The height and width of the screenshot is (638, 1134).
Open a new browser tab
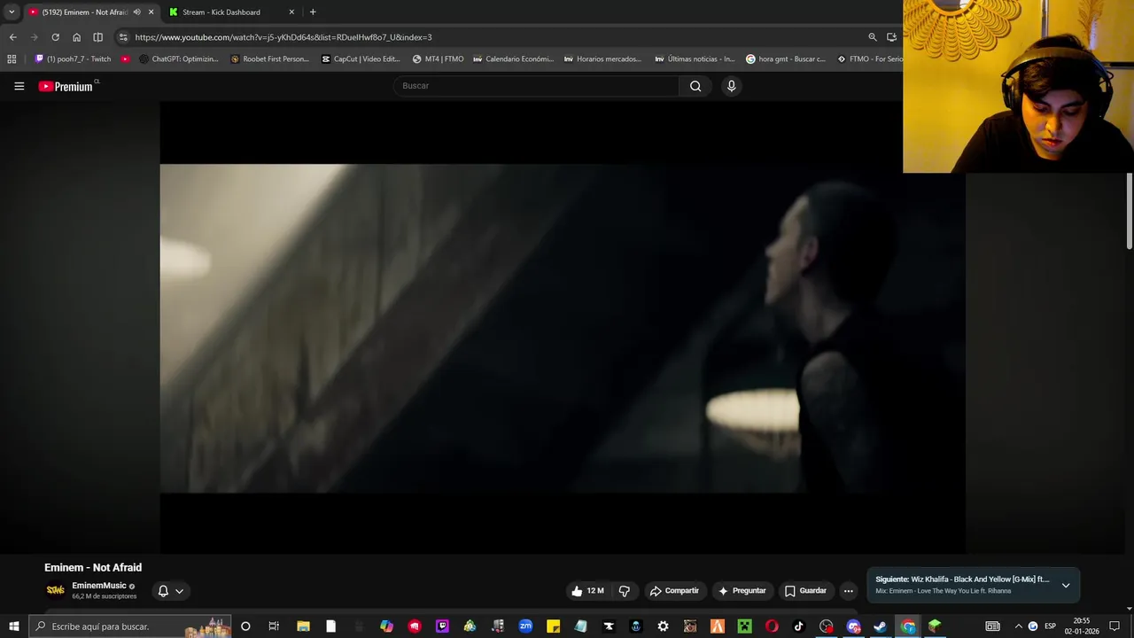coord(313,12)
